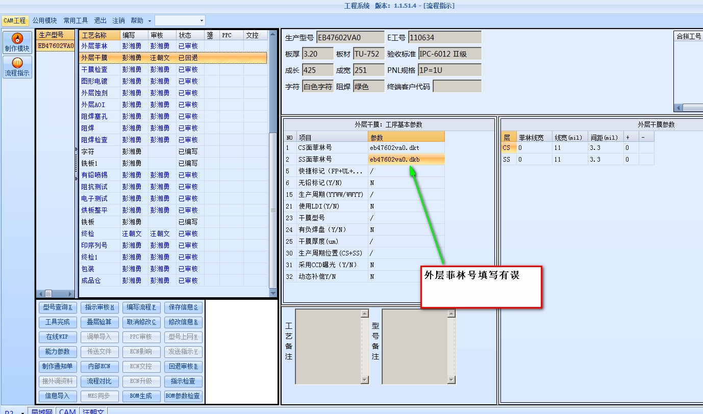Click the 生产型号 input field
Viewport: 703px width, 414px height.
(x=350, y=37)
